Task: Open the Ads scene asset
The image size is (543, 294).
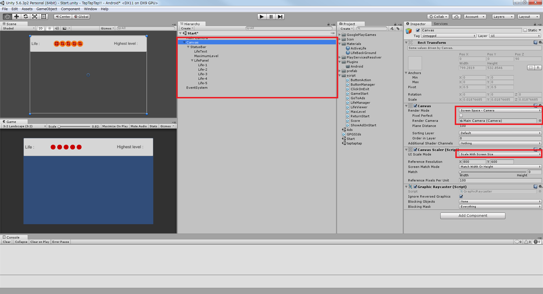Action: (350, 130)
